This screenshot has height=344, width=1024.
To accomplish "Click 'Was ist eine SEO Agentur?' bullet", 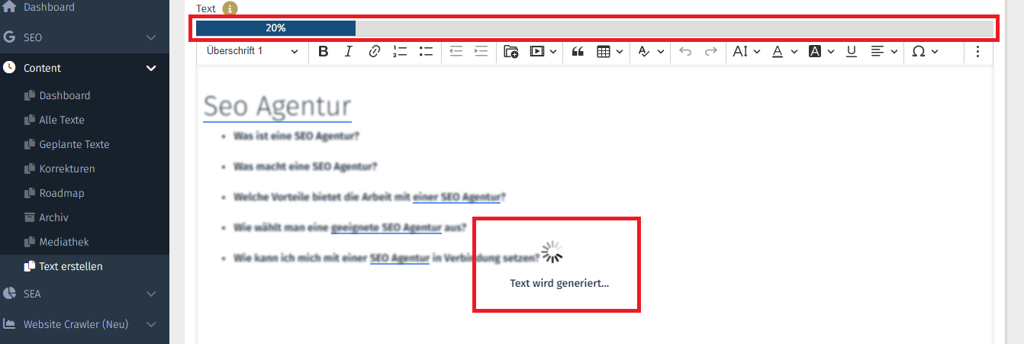I will click(296, 136).
